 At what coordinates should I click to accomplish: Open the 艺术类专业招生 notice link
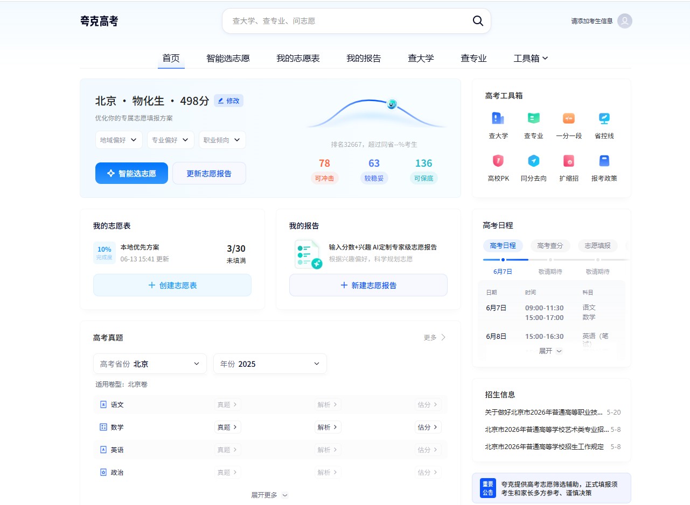coord(547,430)
